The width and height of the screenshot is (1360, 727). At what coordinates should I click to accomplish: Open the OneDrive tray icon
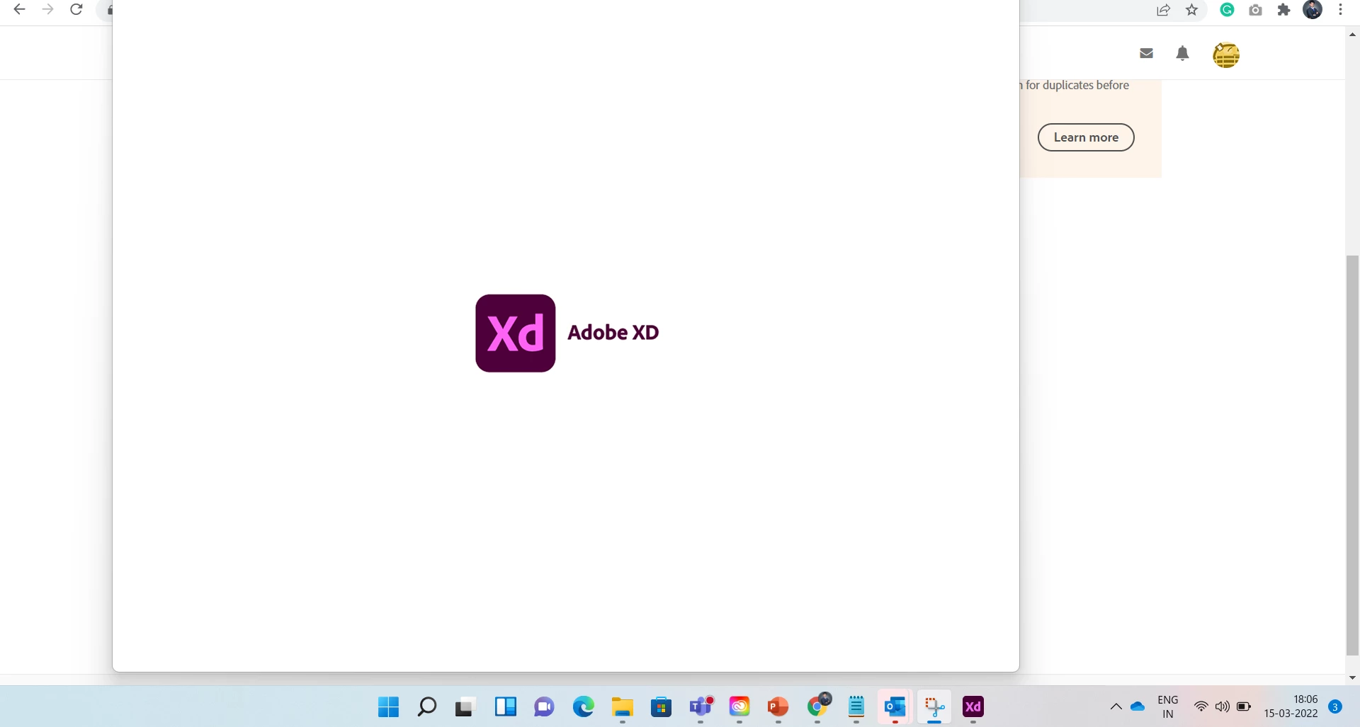coord(1138,706)
